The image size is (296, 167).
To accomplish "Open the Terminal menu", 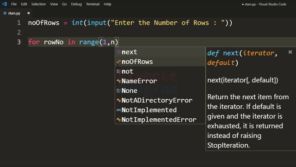I will (92, 4).
